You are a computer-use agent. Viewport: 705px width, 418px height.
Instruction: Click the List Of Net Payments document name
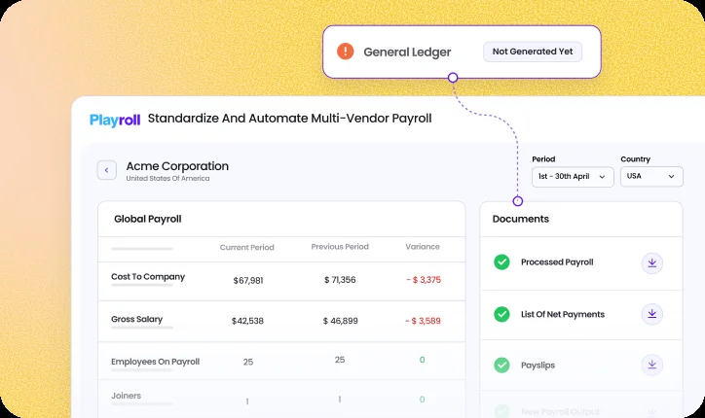pyautogui.click(x=563, y=314)
